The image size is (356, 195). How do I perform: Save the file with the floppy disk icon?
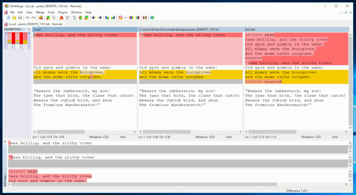point(20,18)
